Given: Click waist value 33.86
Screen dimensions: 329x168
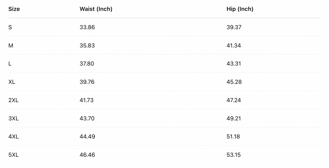Looking at the screenshot, I should [87, 27].
